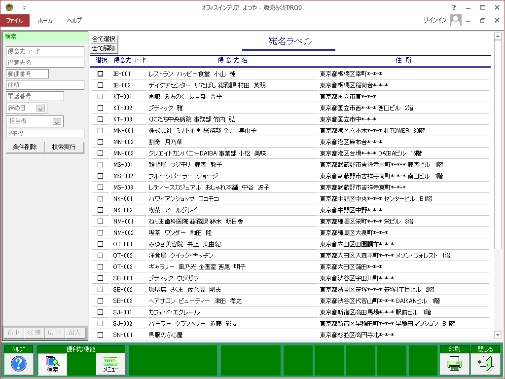Image resolution: width=505 pixels, height=379 pixels.
Task: Open the 検索 search function icon
Action: (x=52, y=364)
